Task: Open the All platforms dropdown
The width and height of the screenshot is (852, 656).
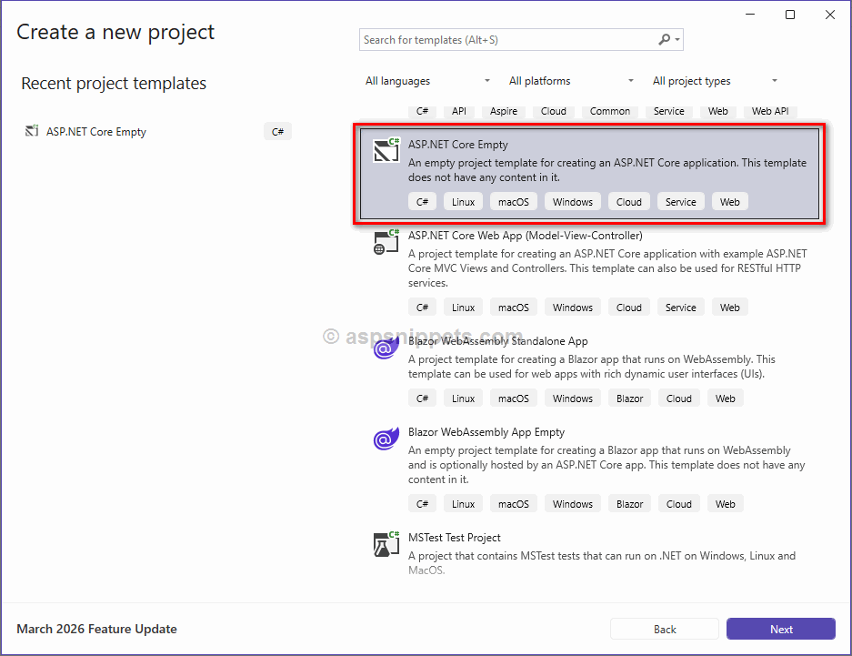Action: coord(571,81)
